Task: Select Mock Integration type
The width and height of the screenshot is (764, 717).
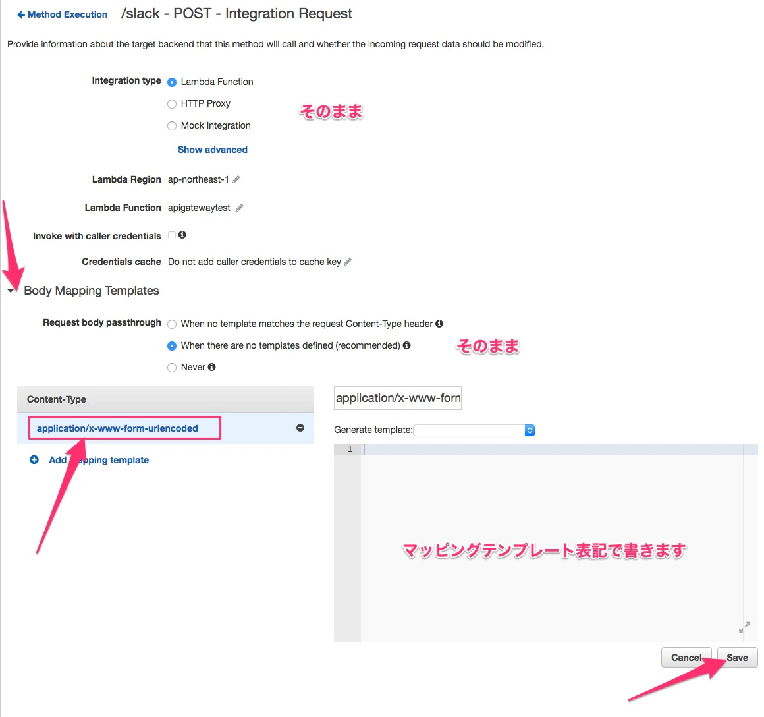Action: click(x=171, y=126)
